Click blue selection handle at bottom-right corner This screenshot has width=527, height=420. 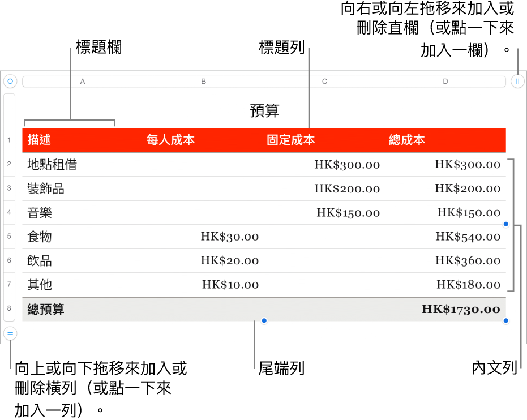pos(506,321)
